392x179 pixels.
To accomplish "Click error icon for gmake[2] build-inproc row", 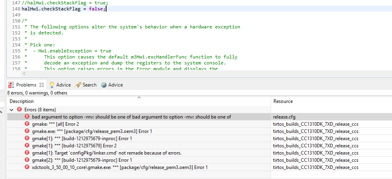I will (x=27, y=160).
